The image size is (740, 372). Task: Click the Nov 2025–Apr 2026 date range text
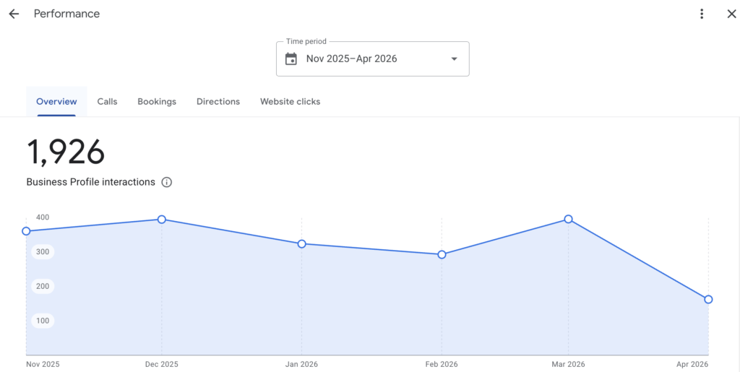tap(351, 59)
